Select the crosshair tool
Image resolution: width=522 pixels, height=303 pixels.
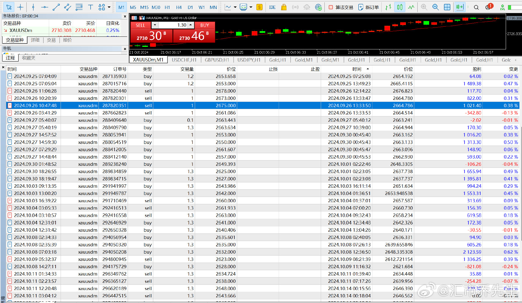pyautogui.click(x=20, y=7)
